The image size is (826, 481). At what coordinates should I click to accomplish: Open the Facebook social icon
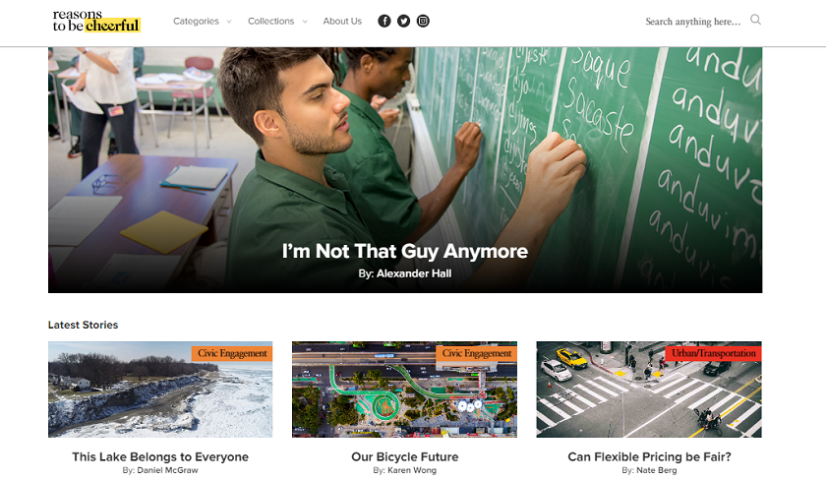(384, 21)
